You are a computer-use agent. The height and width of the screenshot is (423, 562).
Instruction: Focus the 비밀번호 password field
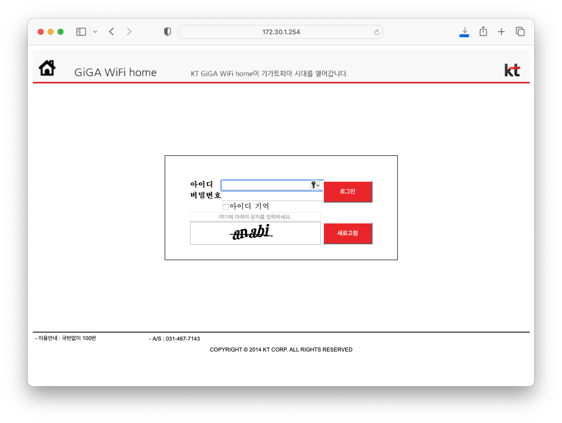[272, 196]
